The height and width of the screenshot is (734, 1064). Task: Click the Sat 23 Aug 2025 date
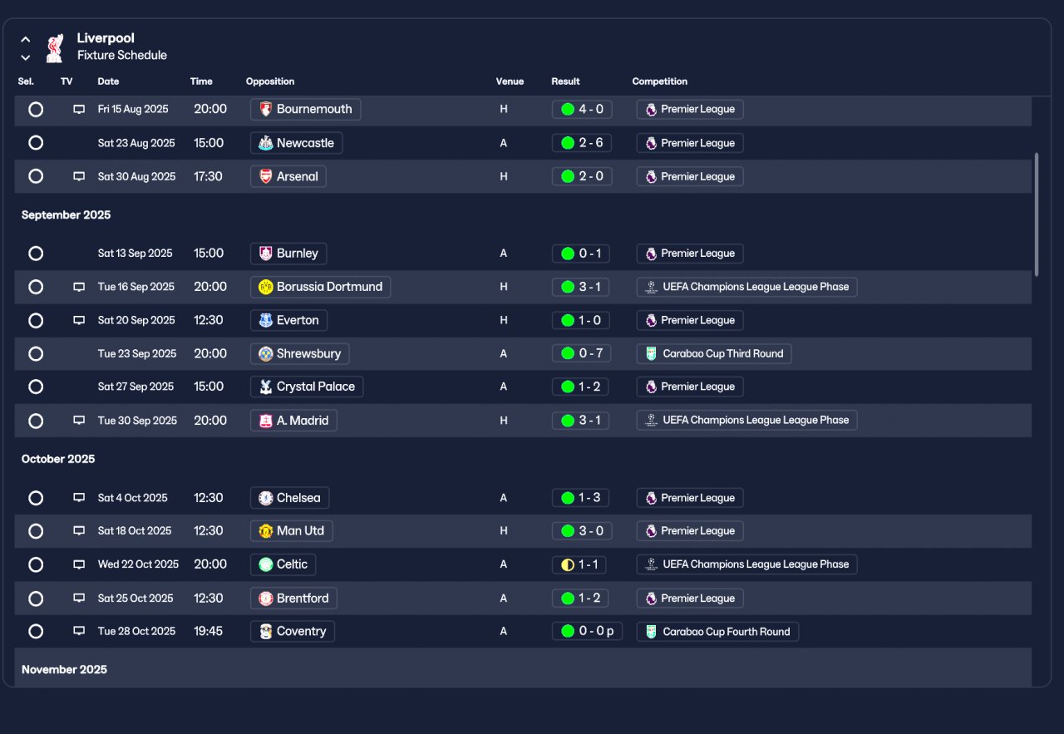(136, 143)
